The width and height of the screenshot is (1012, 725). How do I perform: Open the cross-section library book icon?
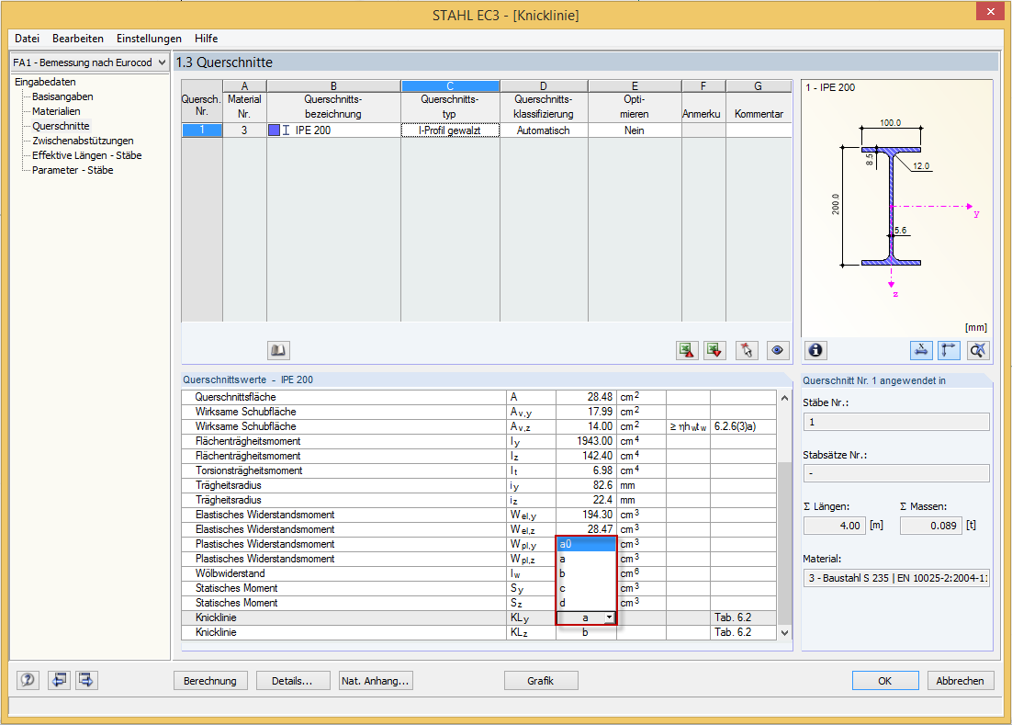click(278, 351)
